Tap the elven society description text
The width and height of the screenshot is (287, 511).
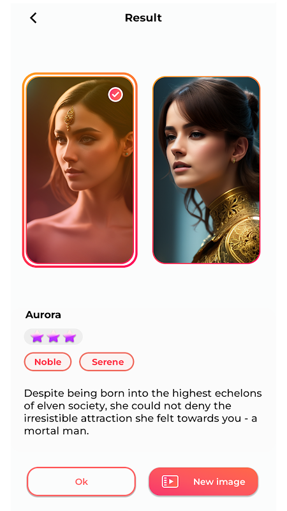point(143,412)
